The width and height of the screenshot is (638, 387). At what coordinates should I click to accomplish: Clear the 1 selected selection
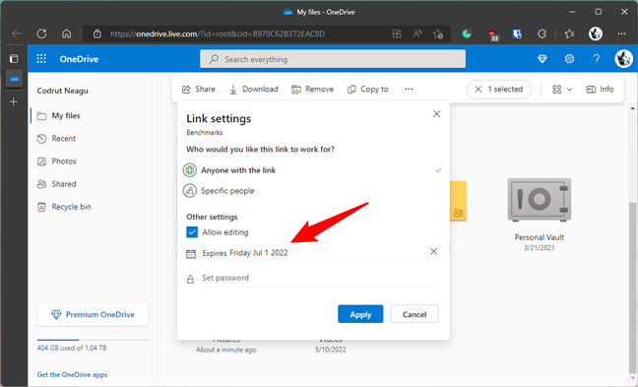(478, 90)
